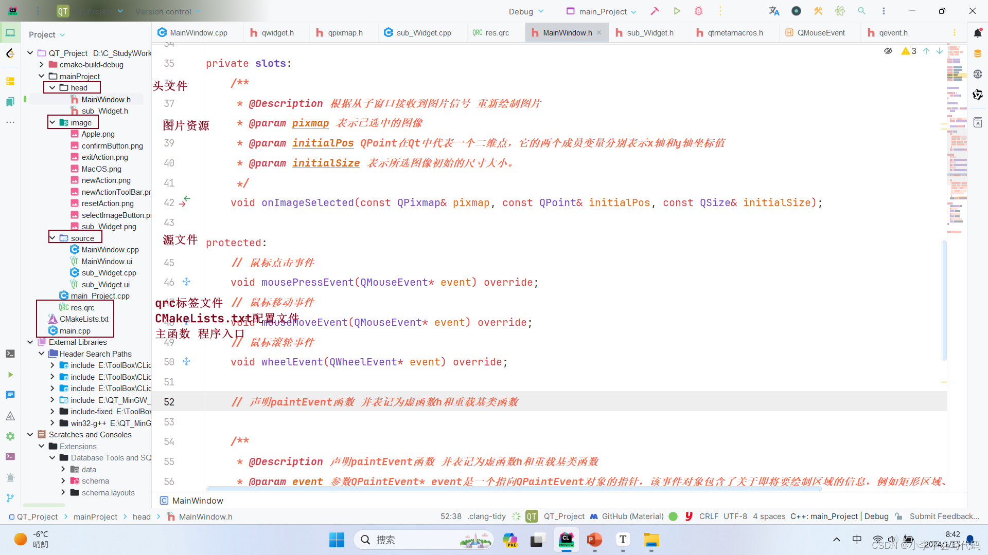This screenshot has height=555, width=988.
Task: Start debugging with the bug icon
Action: click(x=698, y=11)
